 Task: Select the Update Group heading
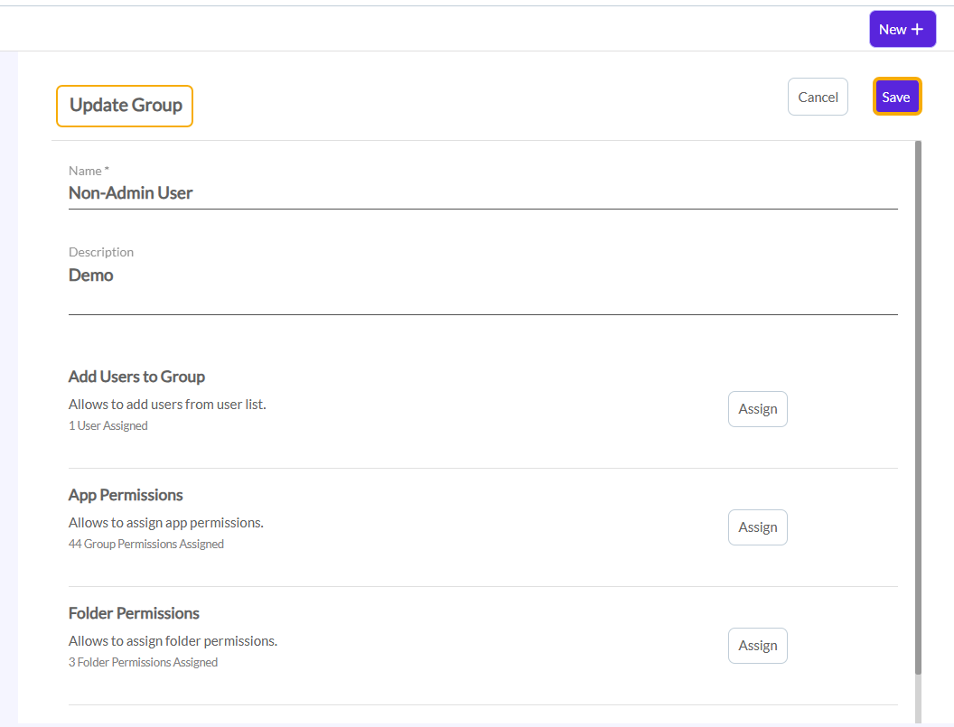126,106
